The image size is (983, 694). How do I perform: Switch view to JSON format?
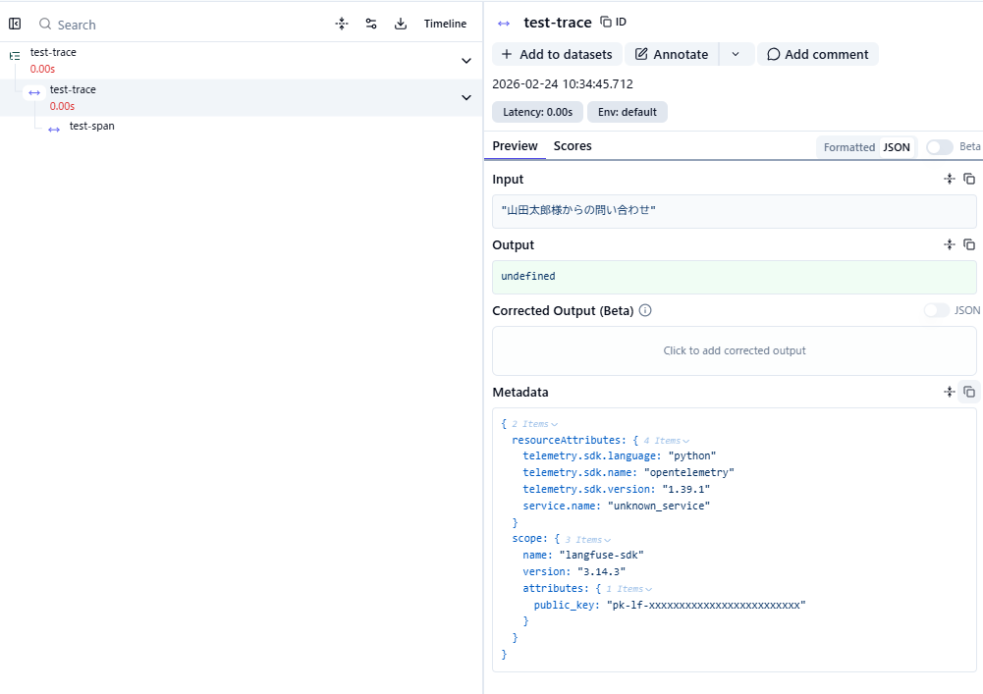[897, 147]
